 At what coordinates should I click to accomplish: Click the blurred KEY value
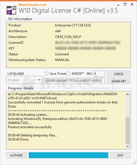85,48
